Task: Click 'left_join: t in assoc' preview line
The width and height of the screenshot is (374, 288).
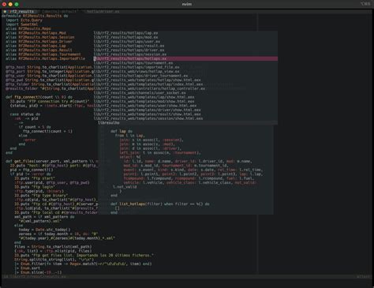Action: [160, 152]
